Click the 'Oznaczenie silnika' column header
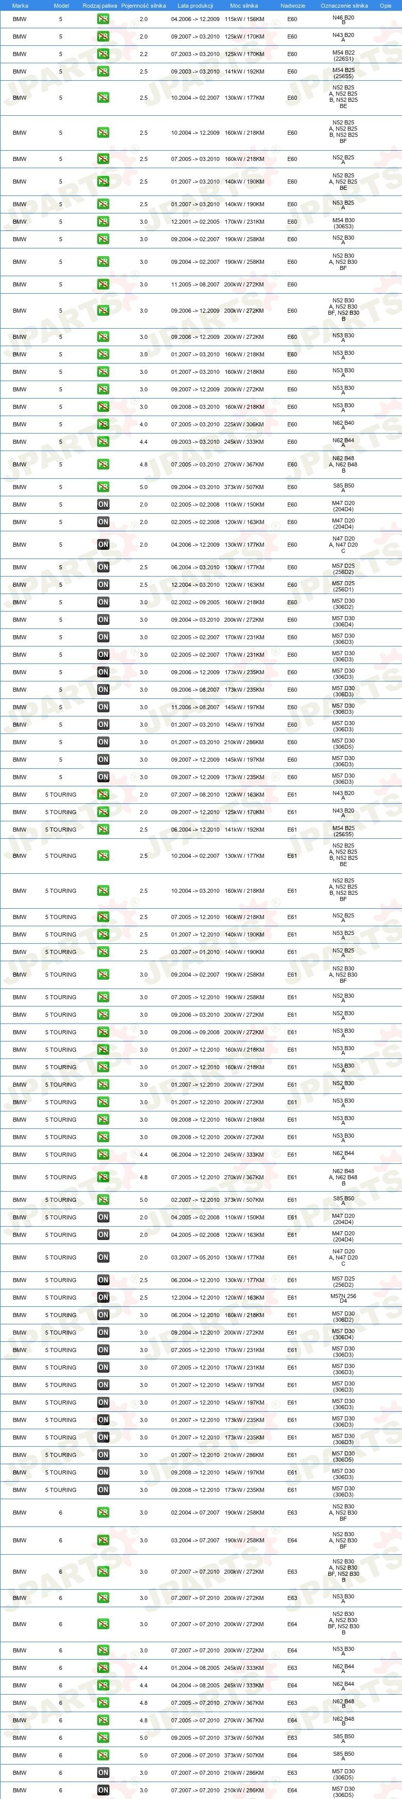 pyautogui.click(x=344, y=6)
